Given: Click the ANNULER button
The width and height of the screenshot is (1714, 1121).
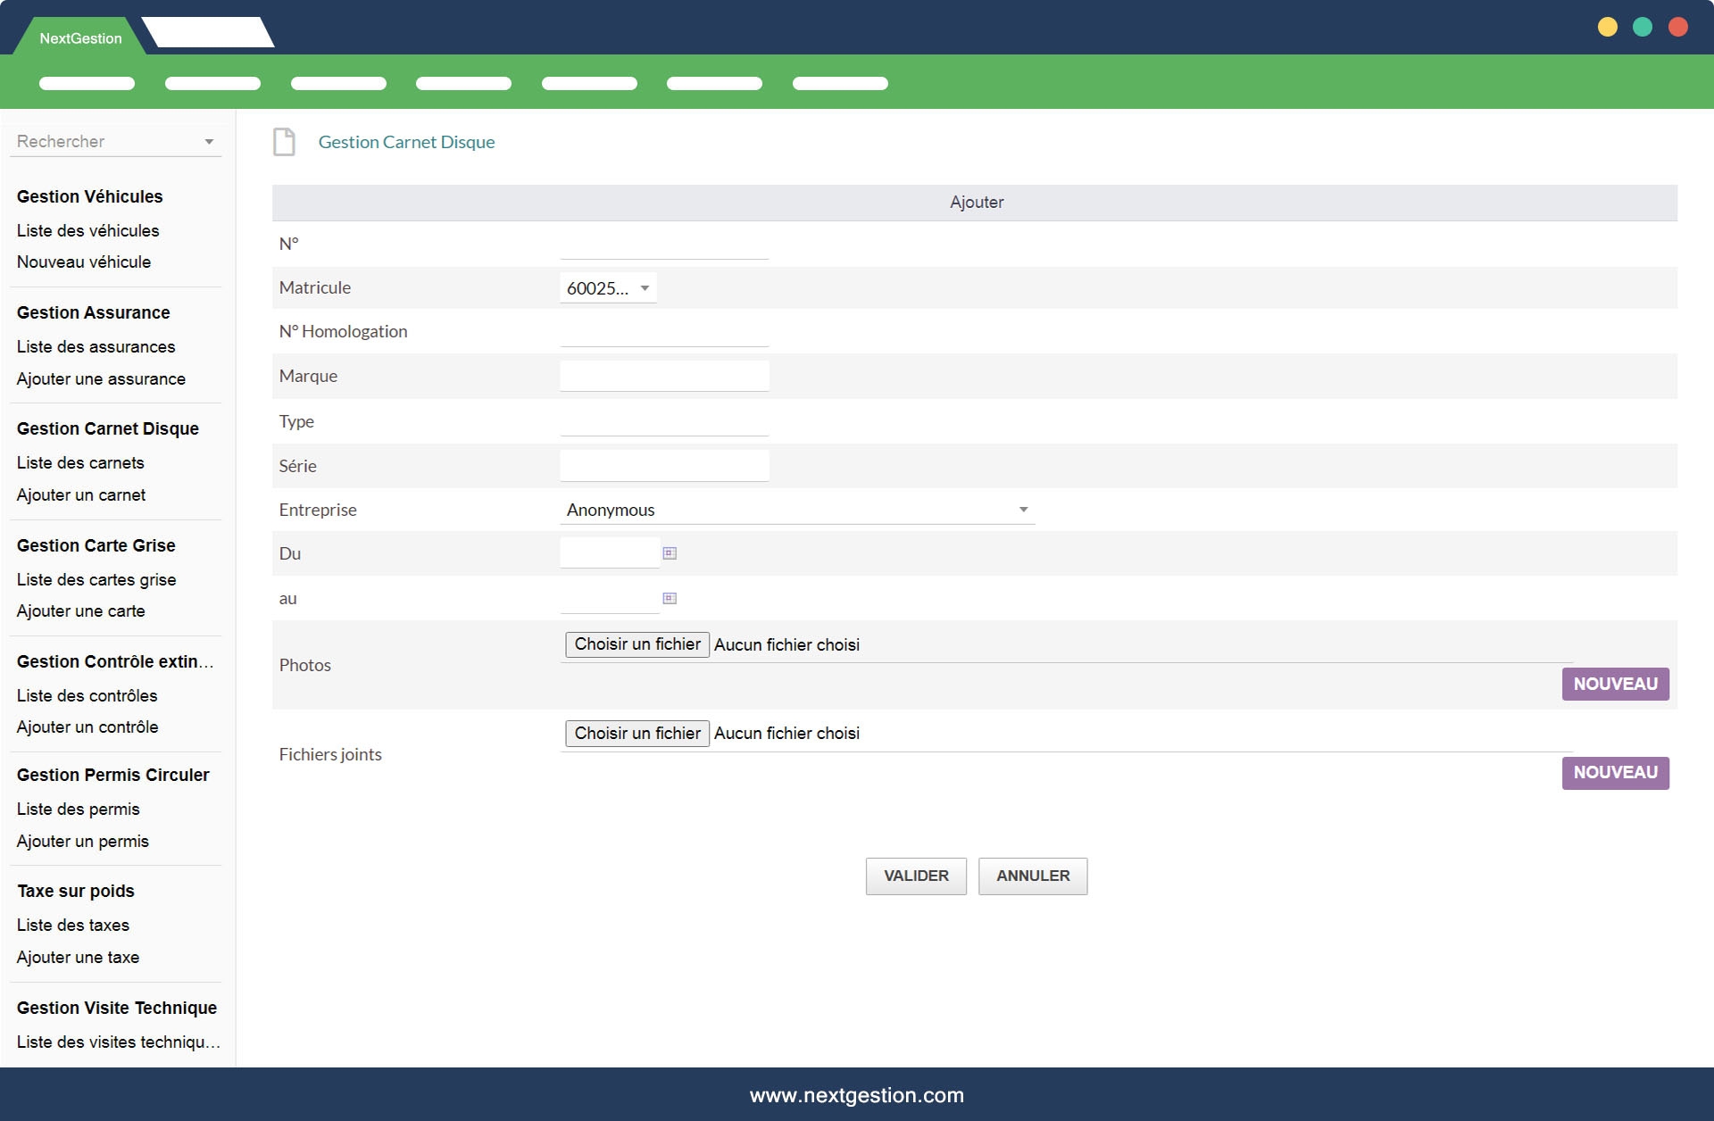Looking at the screenshot, I should (x=1033, y=876).
